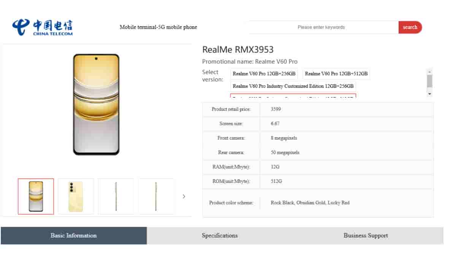Image resolution: width=456 pixels, height=256 pixels.
Task: Click the Mobile terminal-5G mobile phone breadcrumb
Action: 158,27
